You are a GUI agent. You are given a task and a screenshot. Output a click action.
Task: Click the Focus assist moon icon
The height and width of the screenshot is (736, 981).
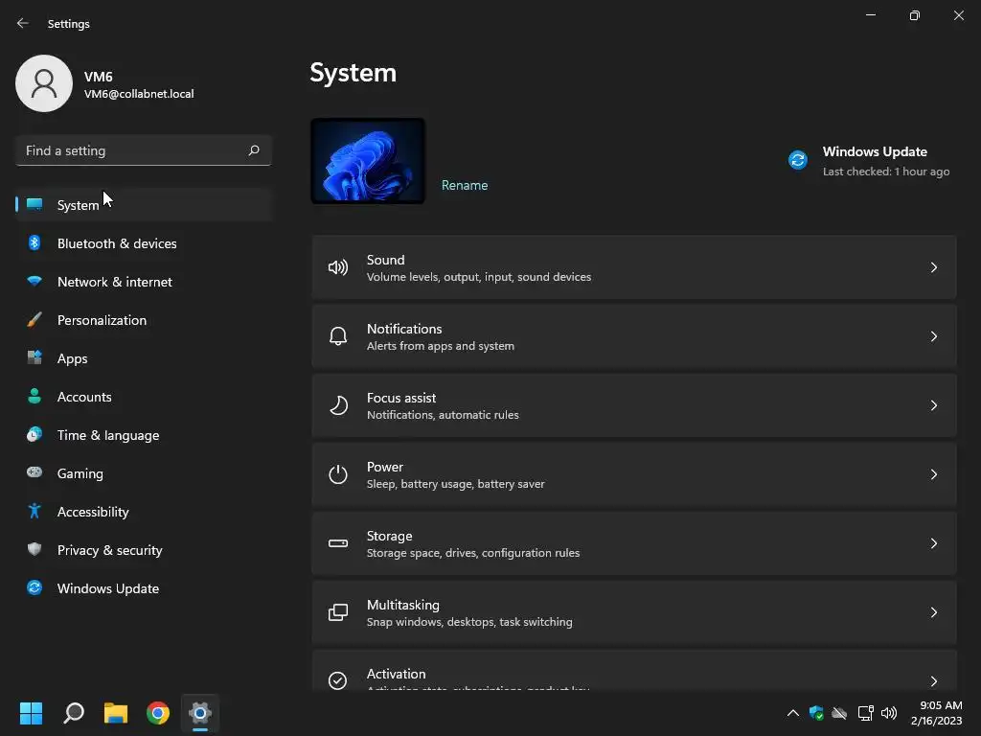tap(338, 405)
